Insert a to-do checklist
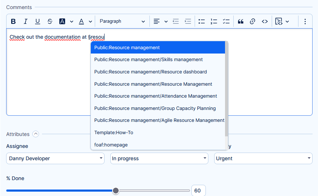This screenshot has height=196, width=318. (226, 21)
